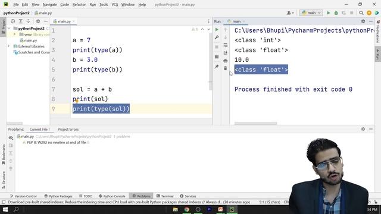Open editor tab options three-dot menu
381x214 pixels.
(x=208, y=21)
